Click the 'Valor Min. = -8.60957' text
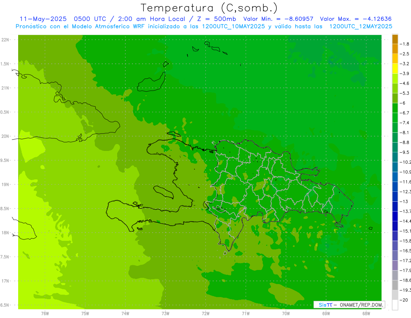This screenshot has width=411, height=318. click(x=278, y=19)
